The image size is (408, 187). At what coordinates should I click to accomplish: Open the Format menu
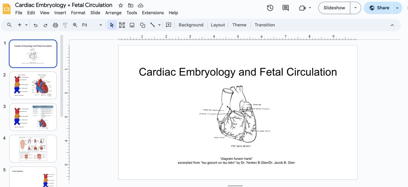pos(78,13)
